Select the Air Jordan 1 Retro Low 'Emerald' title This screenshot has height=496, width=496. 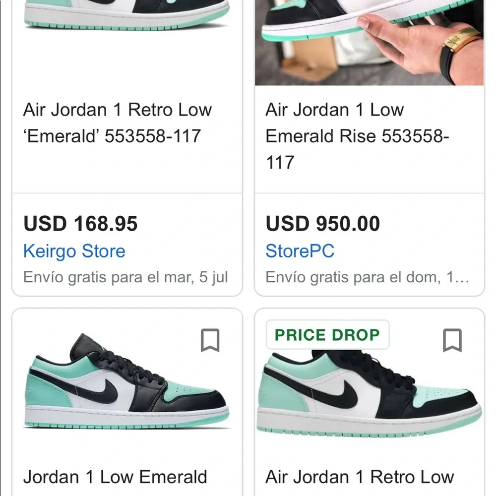[x=118, y=123]
